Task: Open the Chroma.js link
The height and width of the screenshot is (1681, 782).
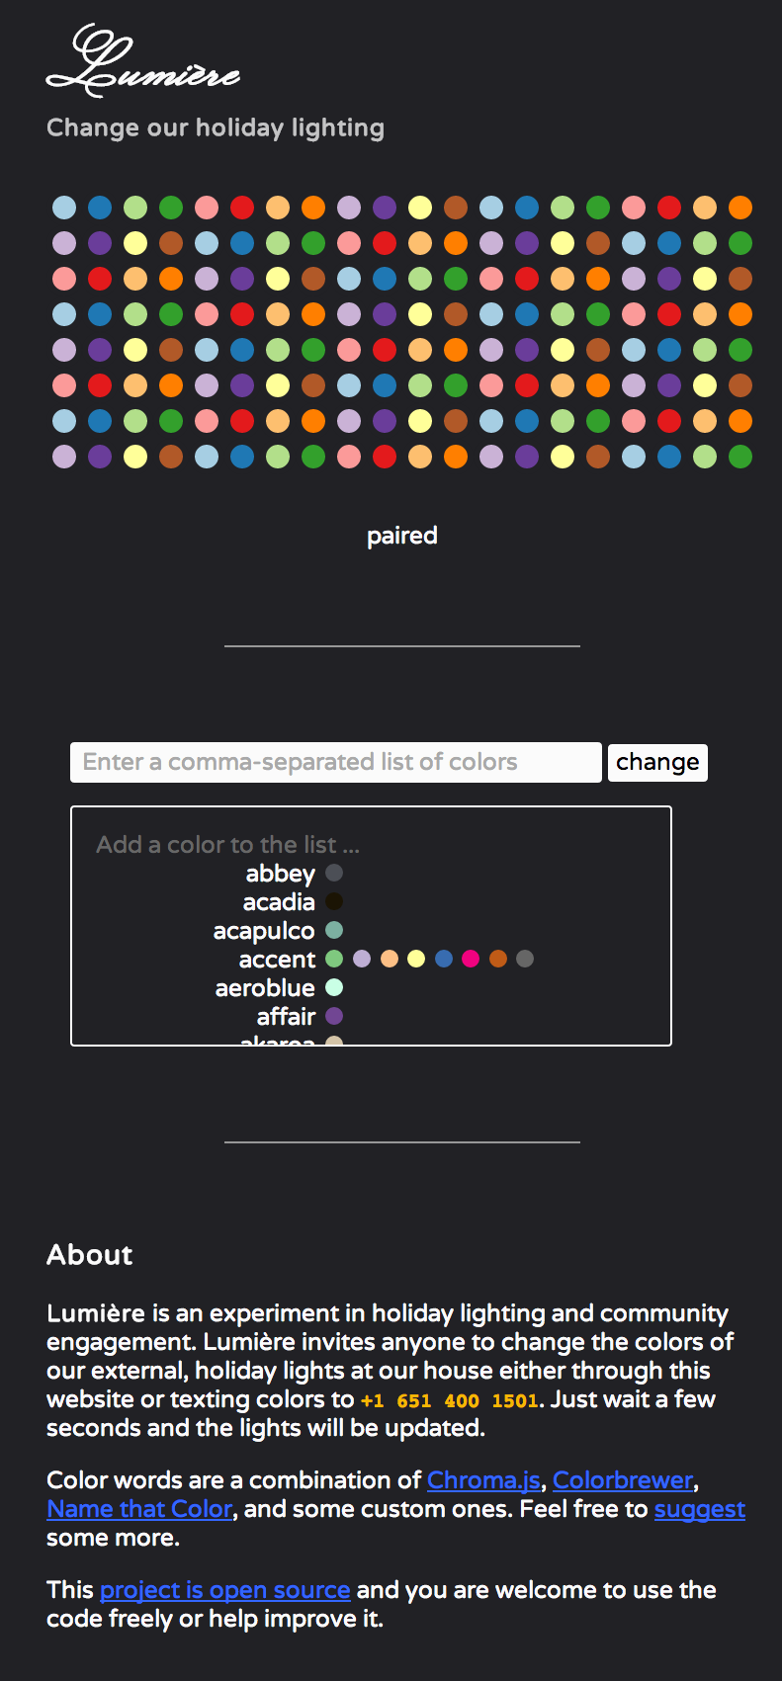Action: click(483, 1480)
